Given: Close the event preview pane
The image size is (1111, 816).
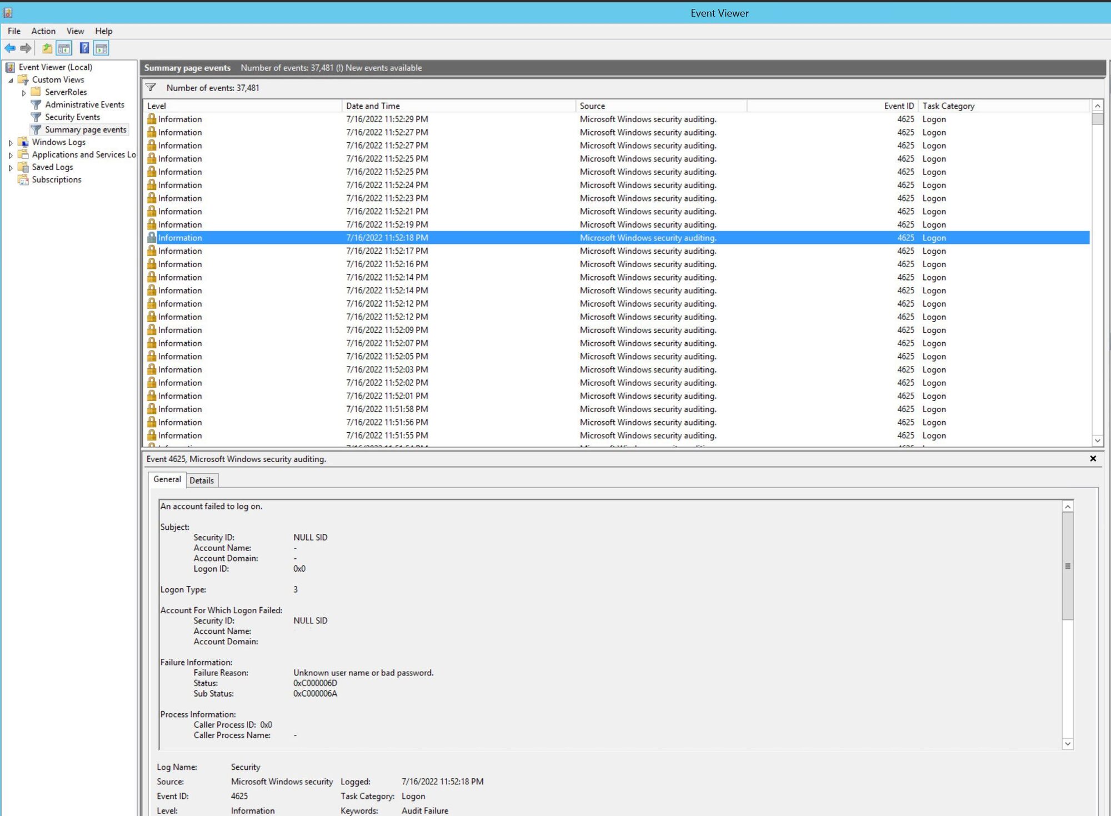Looking at the screenshot, I should [1093, 459].
